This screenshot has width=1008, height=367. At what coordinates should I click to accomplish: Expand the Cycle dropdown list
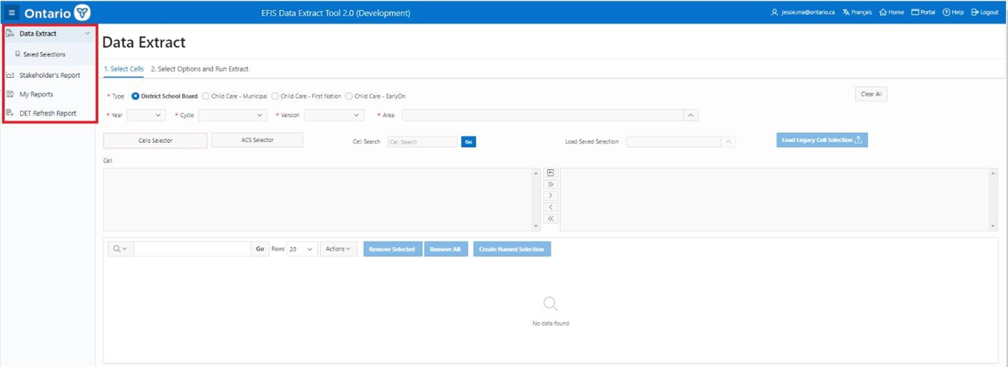(x=232, y=115)
